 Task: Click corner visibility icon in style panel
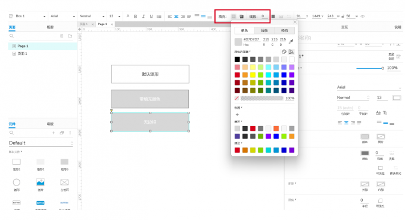click(380, 200)
